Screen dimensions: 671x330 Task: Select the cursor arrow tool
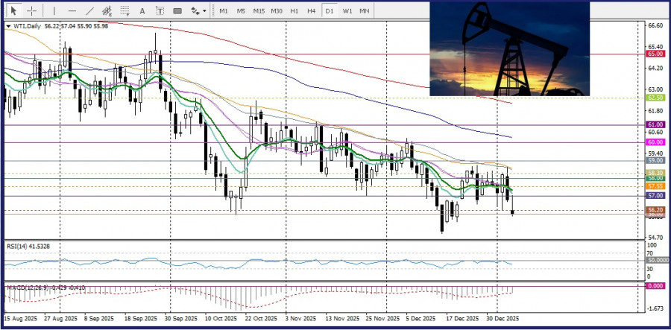13,11
